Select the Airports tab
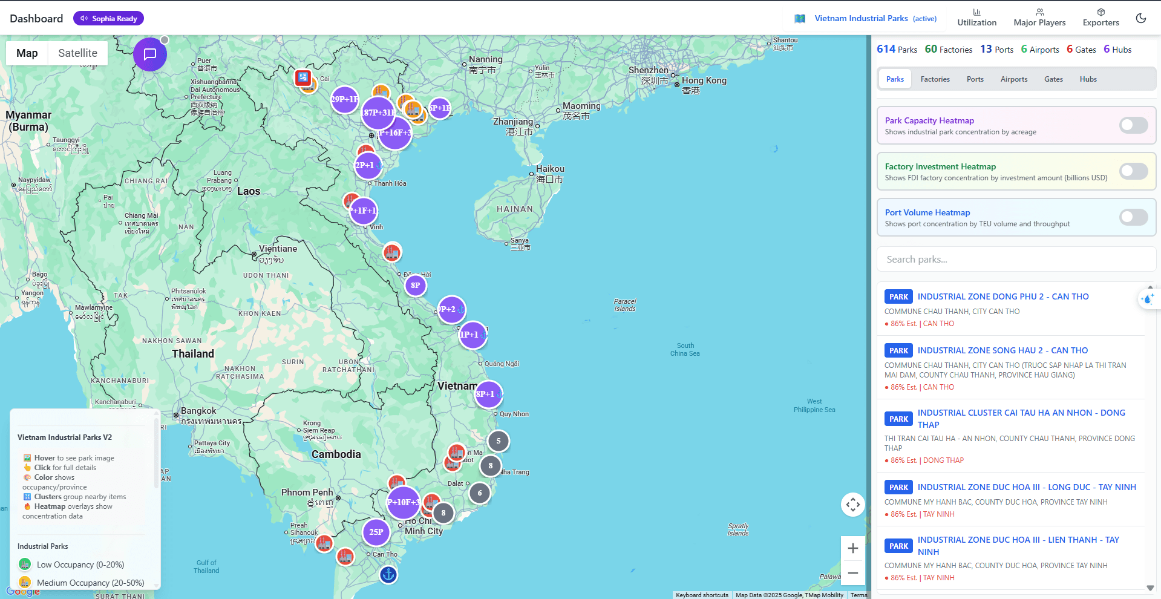The height and width of the screenshot is (599, 1161). point(1013,79)
